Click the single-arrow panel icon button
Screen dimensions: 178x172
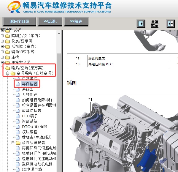(x=141, y=24)
